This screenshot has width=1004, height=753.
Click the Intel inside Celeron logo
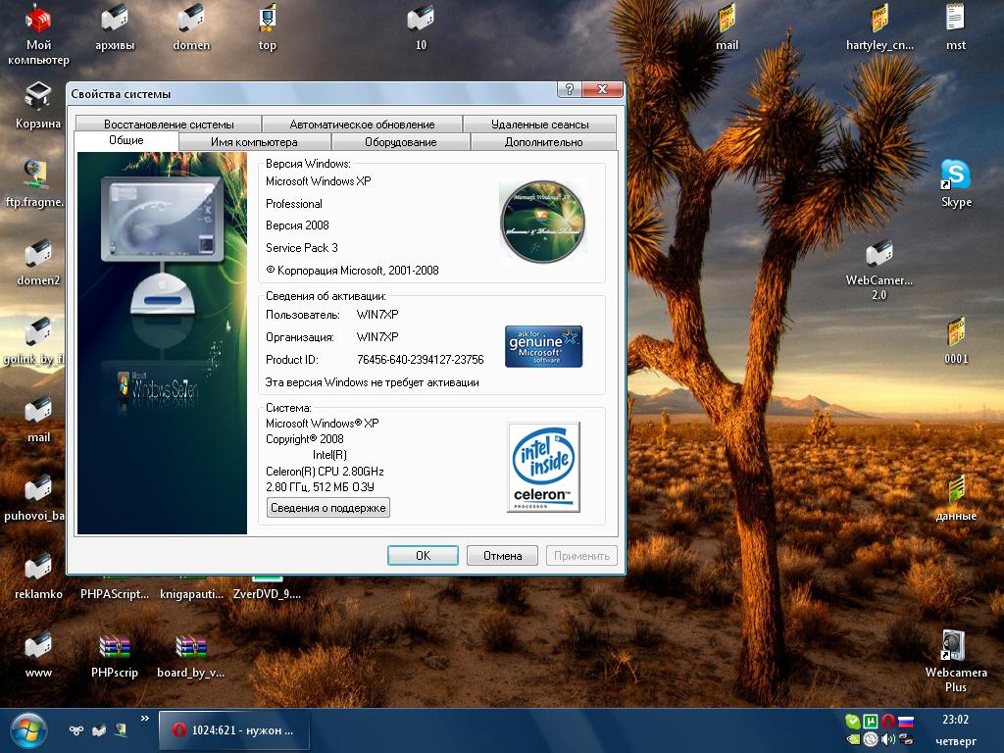pos(543,467)
